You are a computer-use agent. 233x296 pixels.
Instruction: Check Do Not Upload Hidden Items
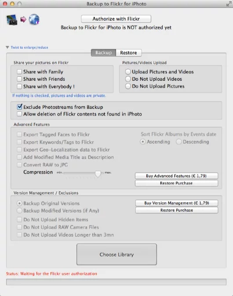coord(19,220)
